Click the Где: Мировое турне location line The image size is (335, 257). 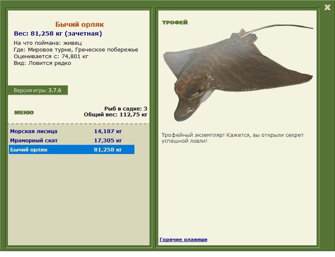(76, 50)
